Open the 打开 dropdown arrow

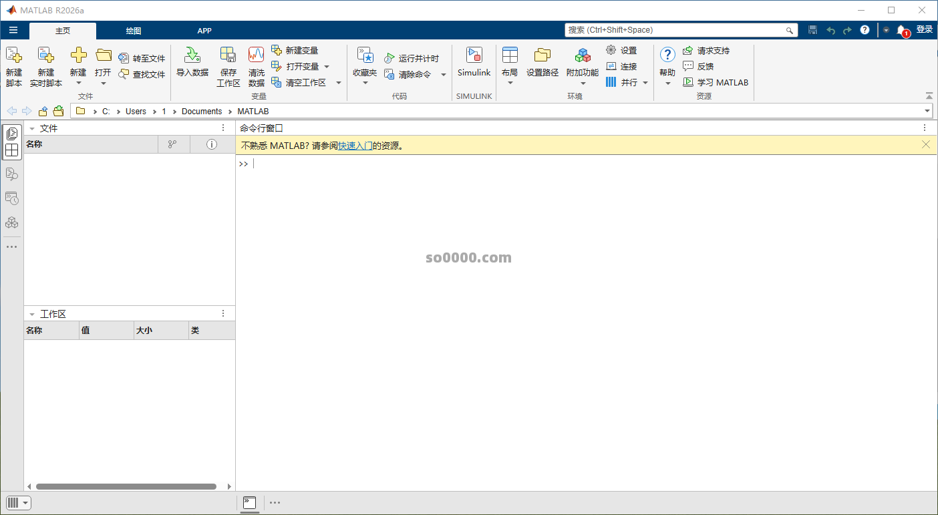(x=104, y=83)
